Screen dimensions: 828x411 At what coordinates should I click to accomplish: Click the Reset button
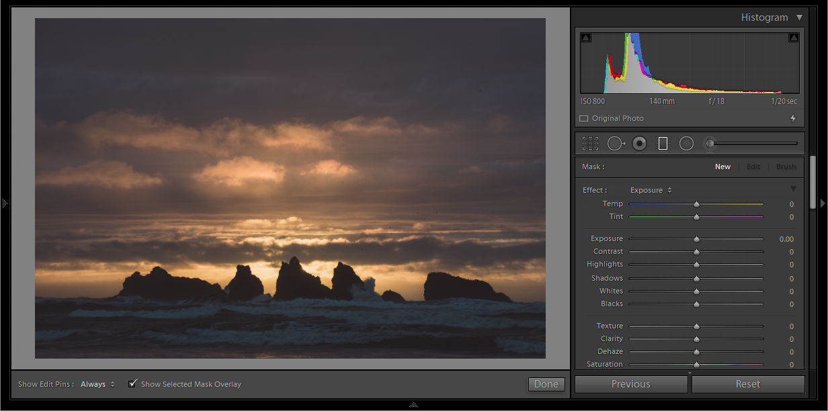(x=747, y=384)
